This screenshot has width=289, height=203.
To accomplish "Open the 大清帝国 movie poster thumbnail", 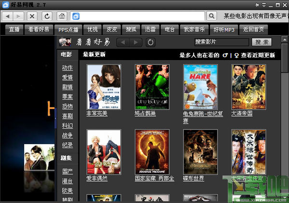I will [x=249, y=87].
